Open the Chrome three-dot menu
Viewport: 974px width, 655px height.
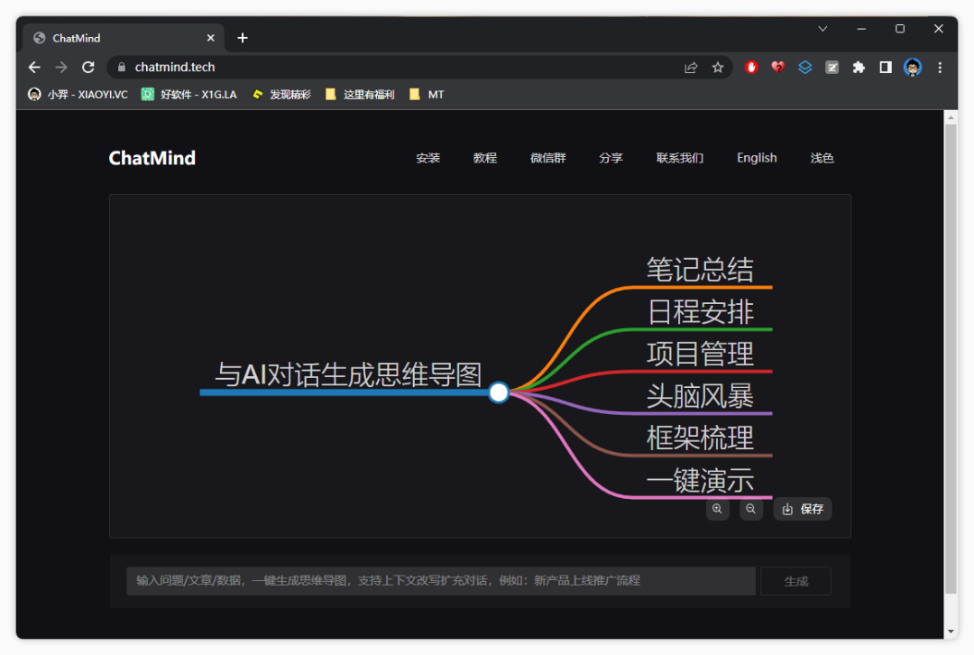pos(940,67)
